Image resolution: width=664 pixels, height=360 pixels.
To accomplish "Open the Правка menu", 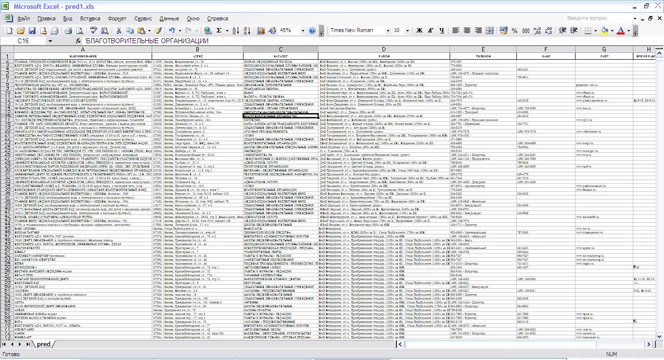I will pos(46,18).
